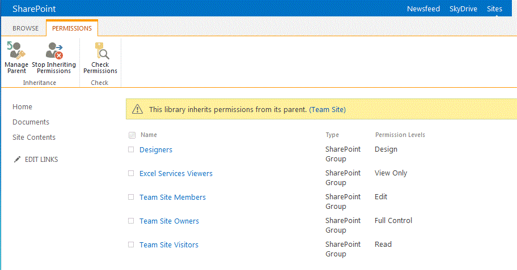Click the Manage Parent icon

coord(16,51)
